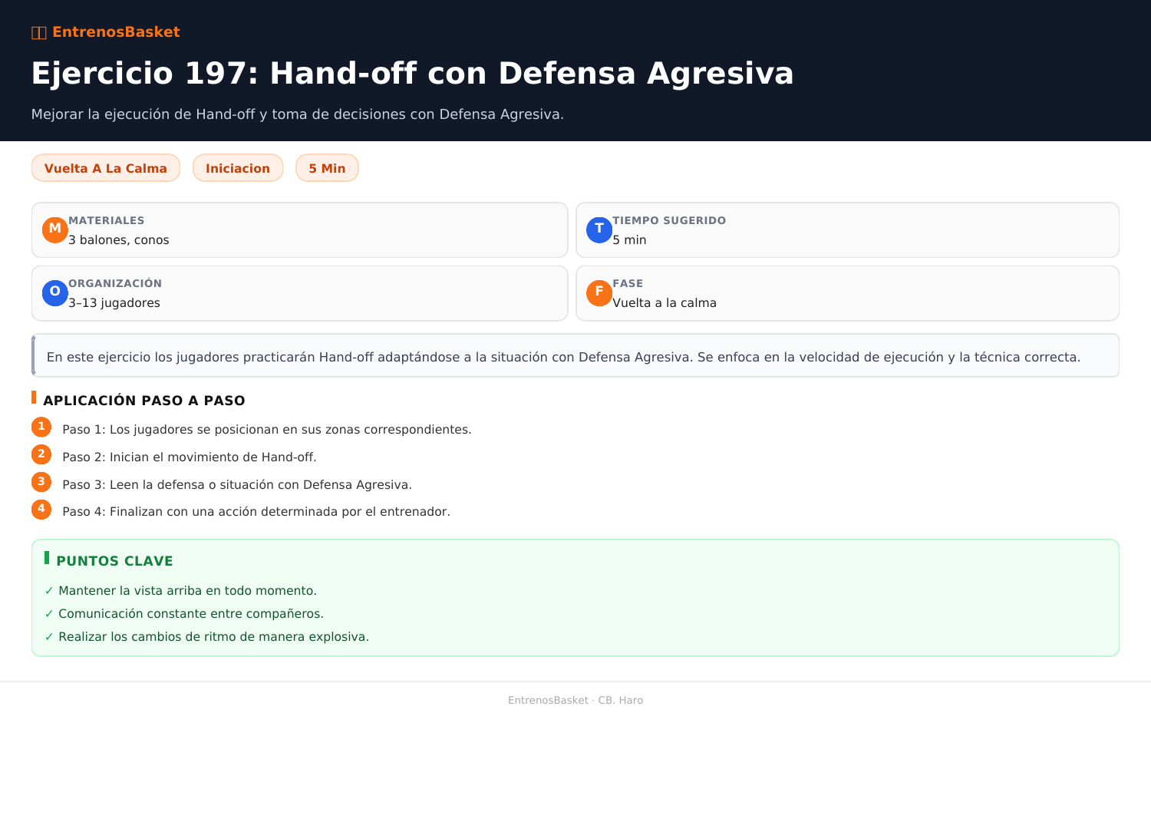The image size is (1151, 835).
Task: Click the subtitle starting "Mejorar la ejecución de Hand-off"
Action: [298, 114]
